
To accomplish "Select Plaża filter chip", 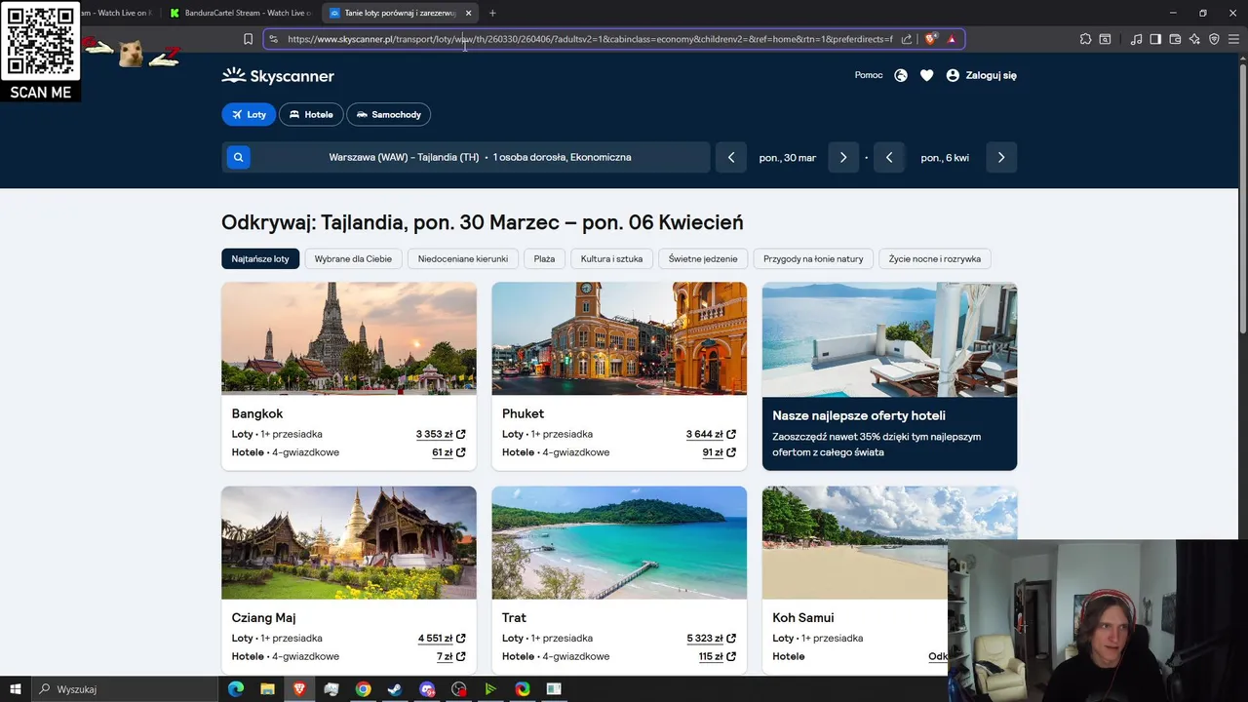I will (x=544, y=259).
